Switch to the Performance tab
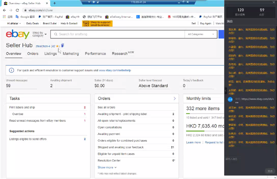Image resolution: width=277 pixels, height=179 pixels. coord(95,54)
